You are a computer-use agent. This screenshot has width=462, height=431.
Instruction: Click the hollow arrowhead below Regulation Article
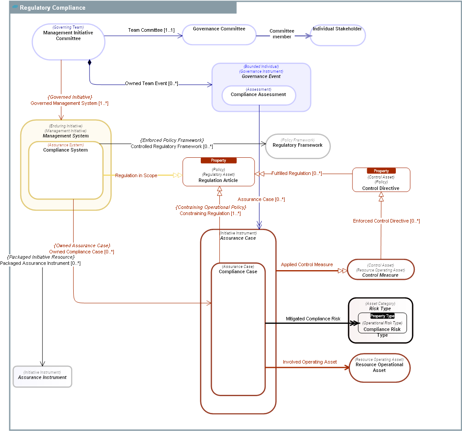[219, 189]
